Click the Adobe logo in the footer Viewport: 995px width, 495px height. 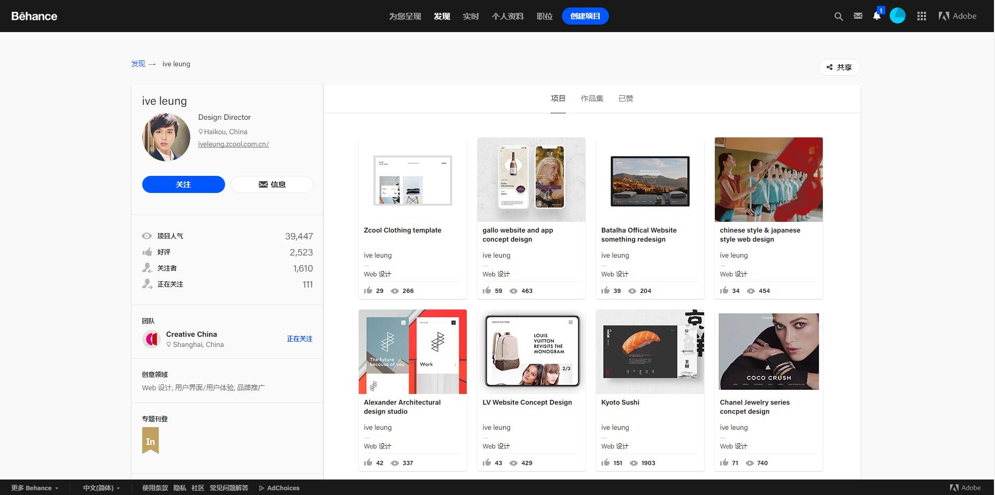(965, 488)
